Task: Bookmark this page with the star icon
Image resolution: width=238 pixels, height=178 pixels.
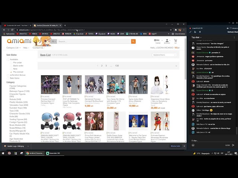Action: coord(171,30)
